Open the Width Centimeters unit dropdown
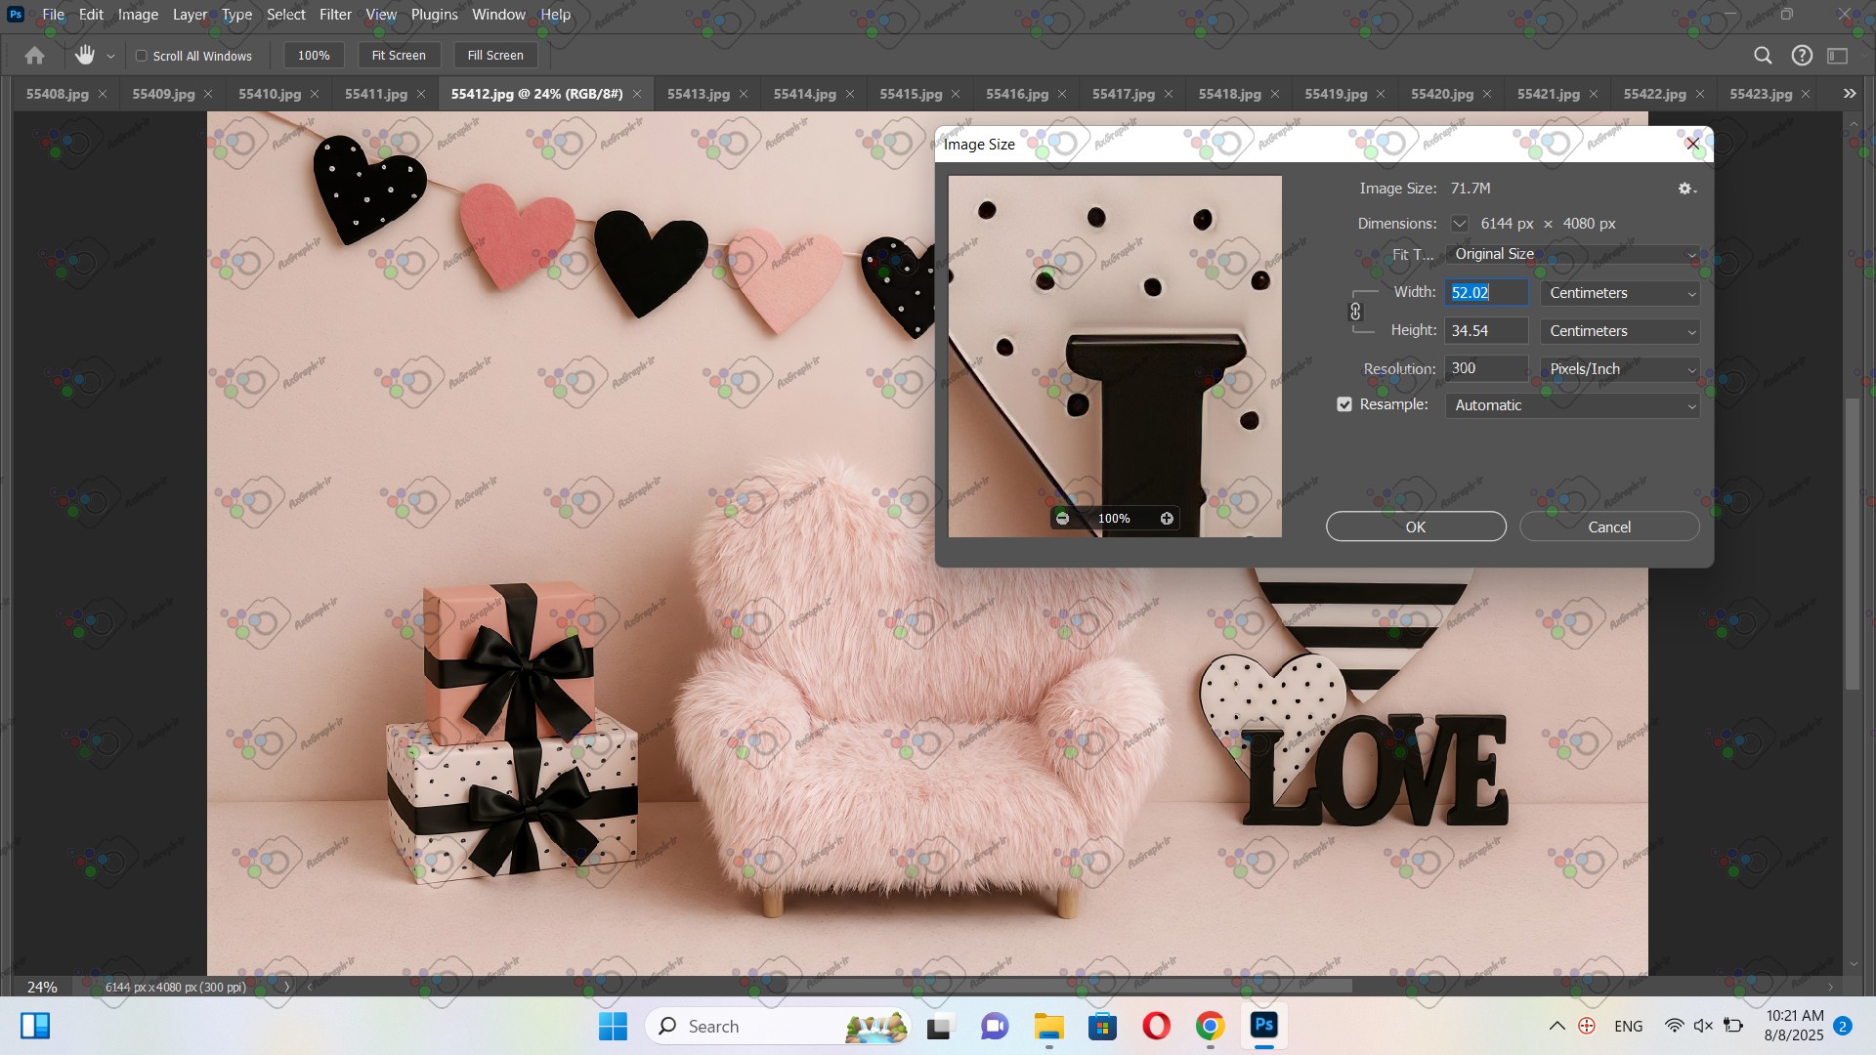Viewport: 1876px width, 1055px height. (x=1620, y=293)
